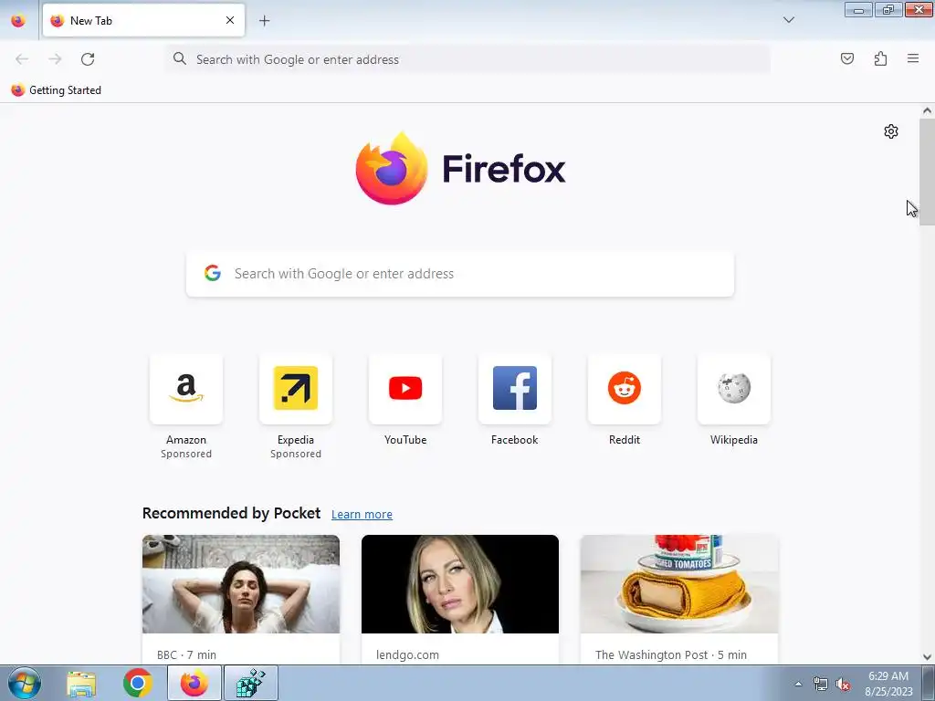Screen dimensions: 935x701
Task: Click the muted volume tray icon
Action: pyautogui.click(x=843, y=685)
